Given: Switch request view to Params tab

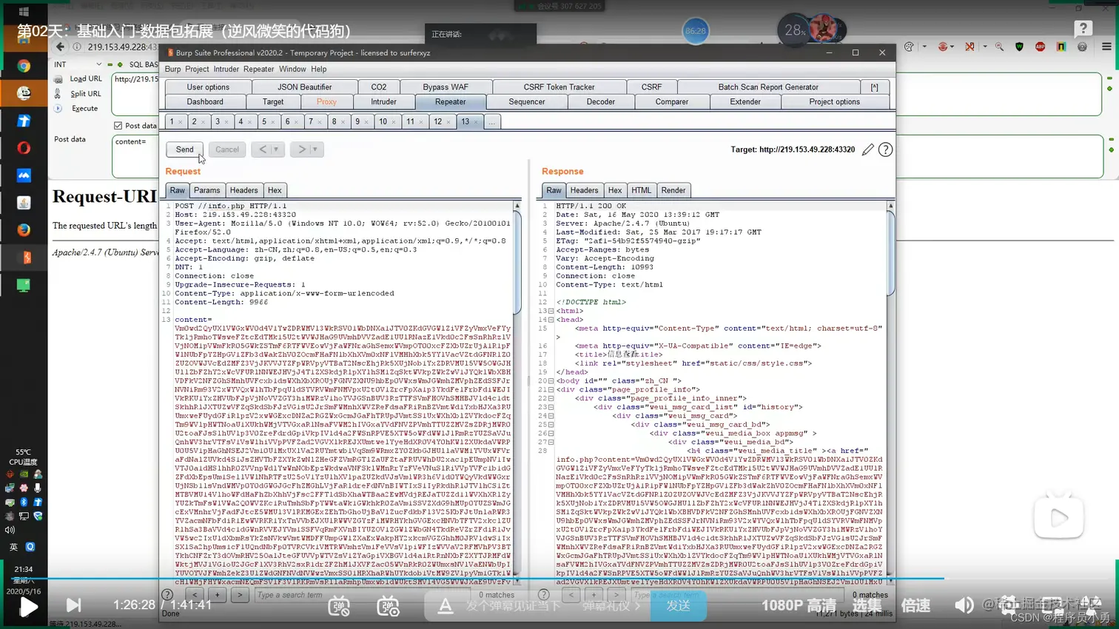Looking at the screenshot, I should tap(206, 190).
